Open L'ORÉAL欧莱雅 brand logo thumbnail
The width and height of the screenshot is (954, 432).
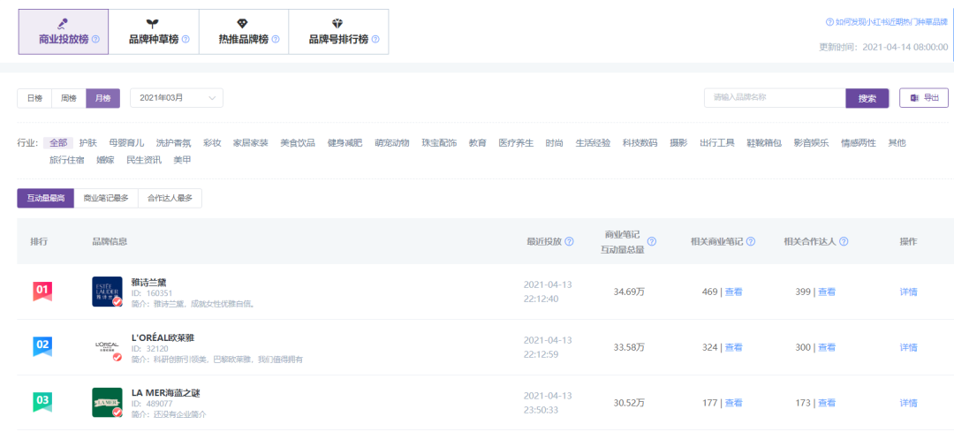click(x=107, y=347)
